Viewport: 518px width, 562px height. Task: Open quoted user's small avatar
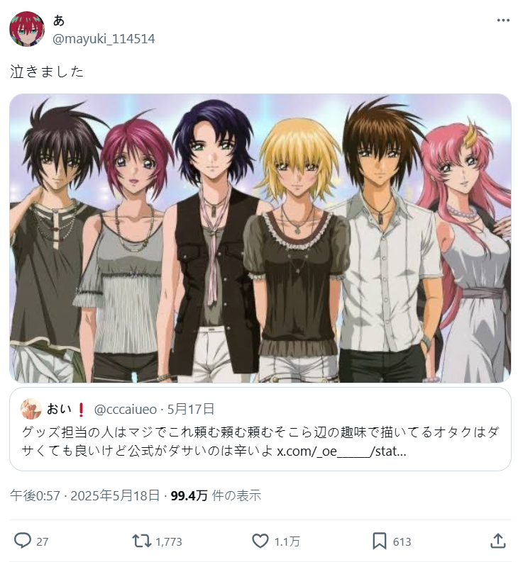click(x=31, y=409)
